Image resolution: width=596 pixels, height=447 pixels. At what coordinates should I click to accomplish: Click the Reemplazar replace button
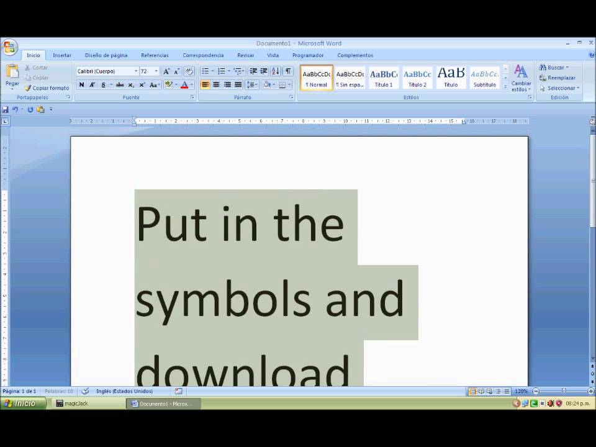pos(558,78)
